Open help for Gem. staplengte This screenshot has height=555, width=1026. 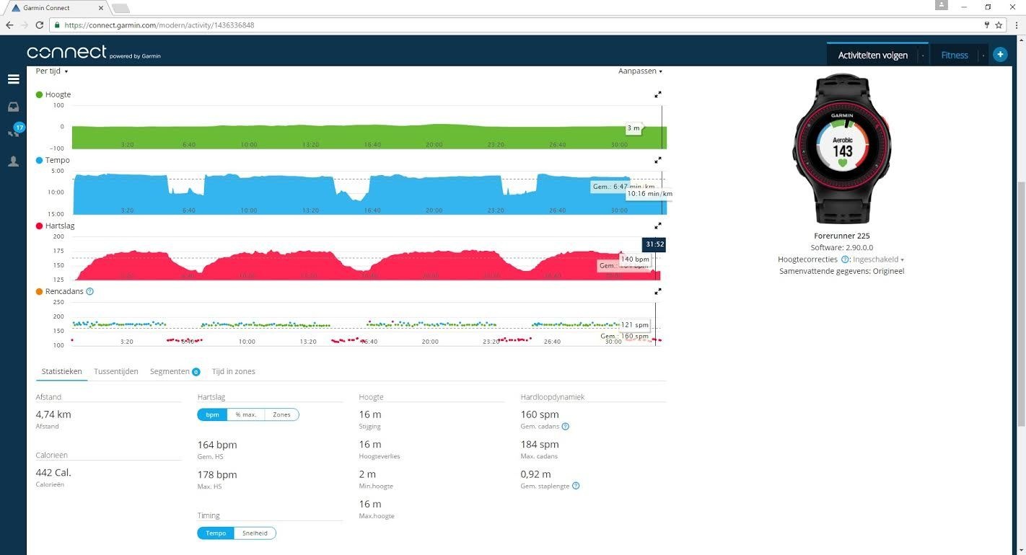tap(575, 486)
